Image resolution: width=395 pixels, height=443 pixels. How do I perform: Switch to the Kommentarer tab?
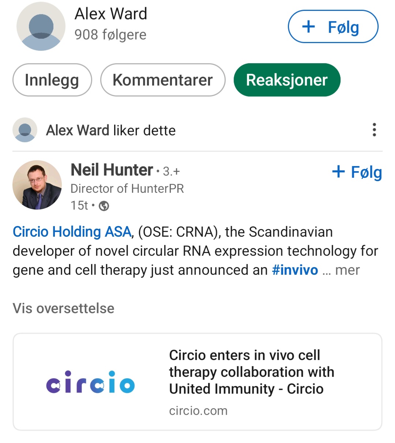162,80
